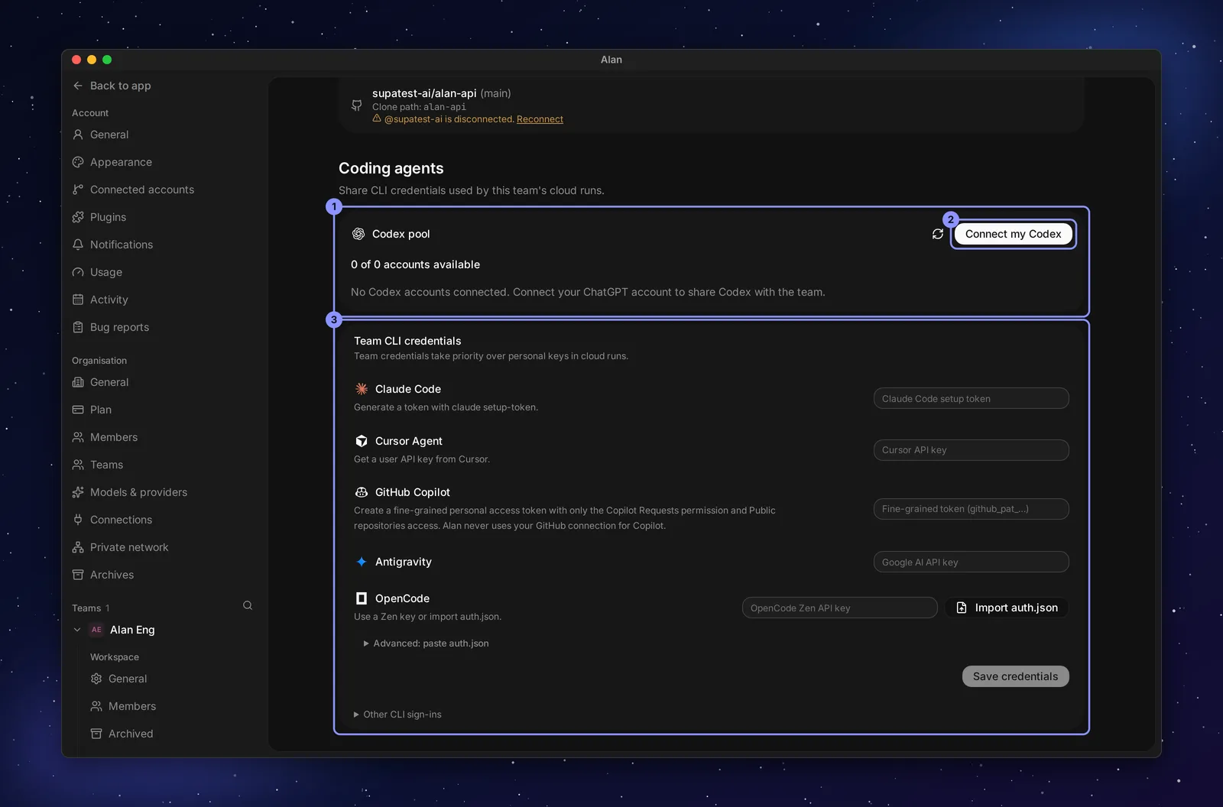Click the Reconnect link
1223x807 pixels.
(x=540, y=119)
